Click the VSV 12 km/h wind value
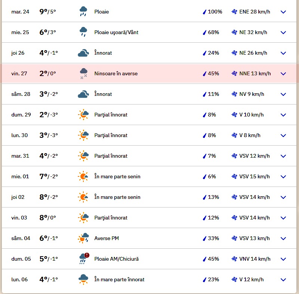The height and width of the screenshot is (294, 299). click(254, 156)
